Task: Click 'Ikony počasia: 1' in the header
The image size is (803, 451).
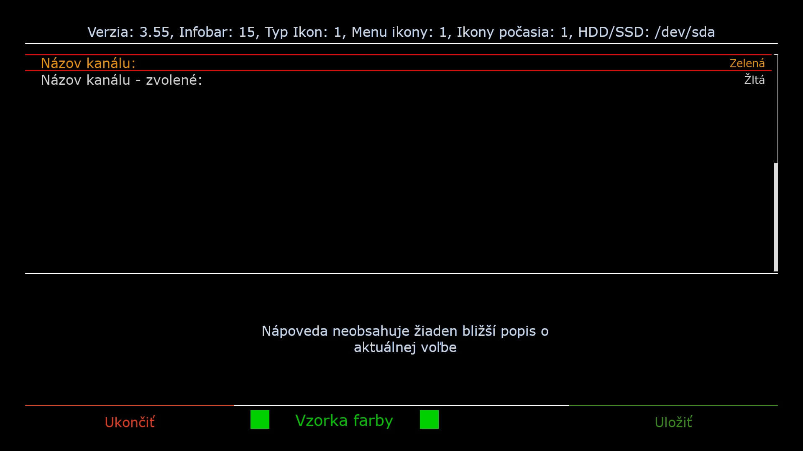Action: click(512, 32)
